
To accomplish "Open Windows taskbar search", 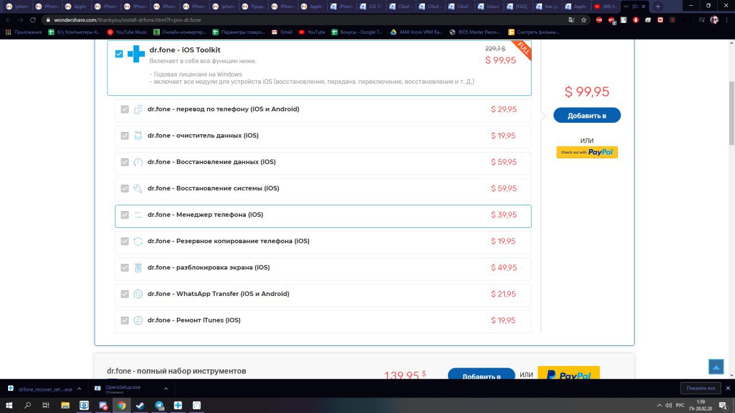I will coord(28,405).
